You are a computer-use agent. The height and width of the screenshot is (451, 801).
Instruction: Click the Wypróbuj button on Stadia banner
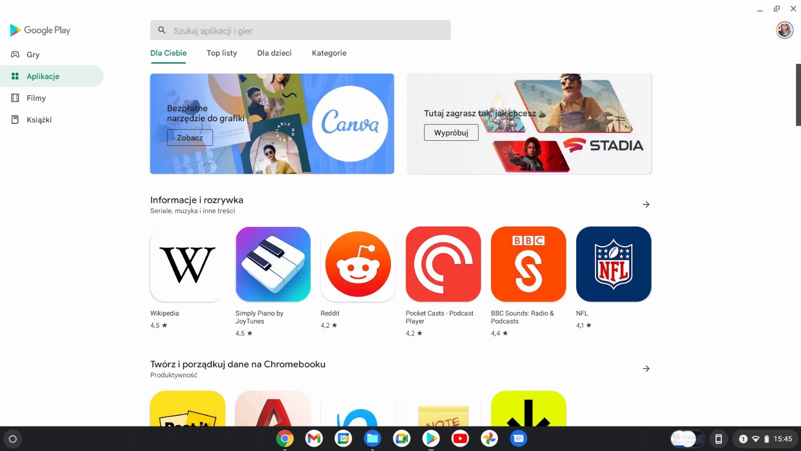(451, 133)
